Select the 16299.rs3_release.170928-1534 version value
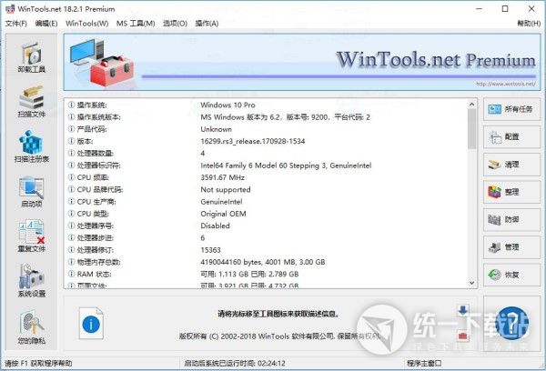 (253, 141)
